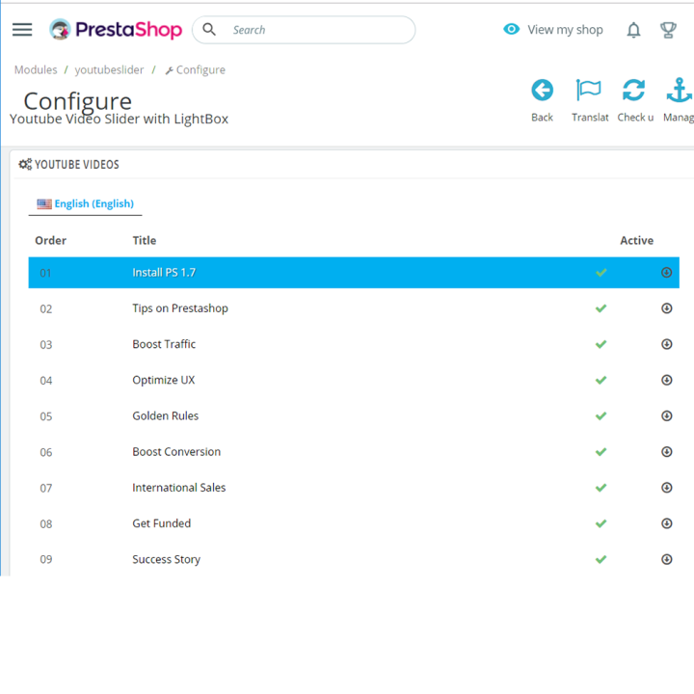694x694 pixels.
Task: Click into the Search input field
Action: click(x=304, y=30)
